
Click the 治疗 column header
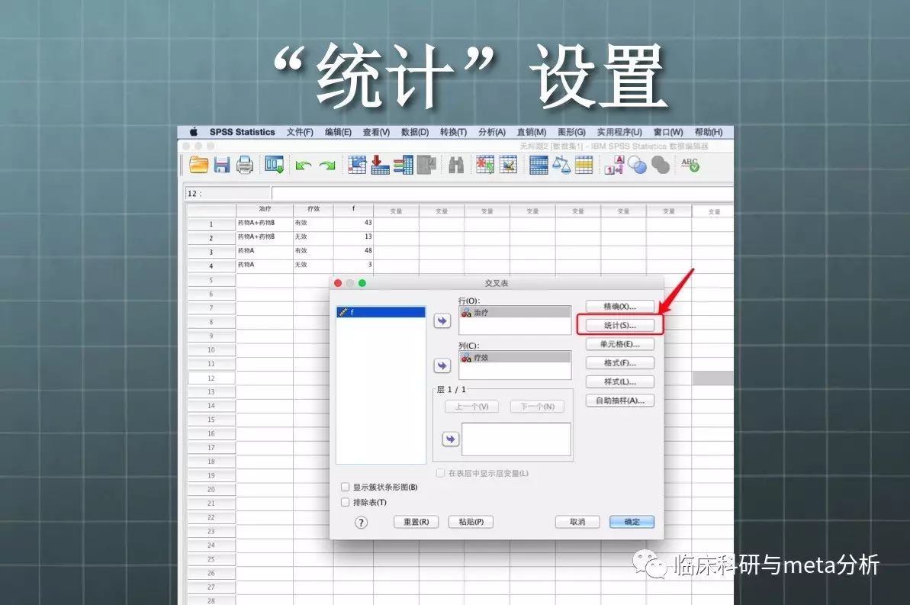coord(265,210)
